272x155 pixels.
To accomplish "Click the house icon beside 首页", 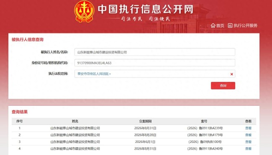I will tap(213, 25).
